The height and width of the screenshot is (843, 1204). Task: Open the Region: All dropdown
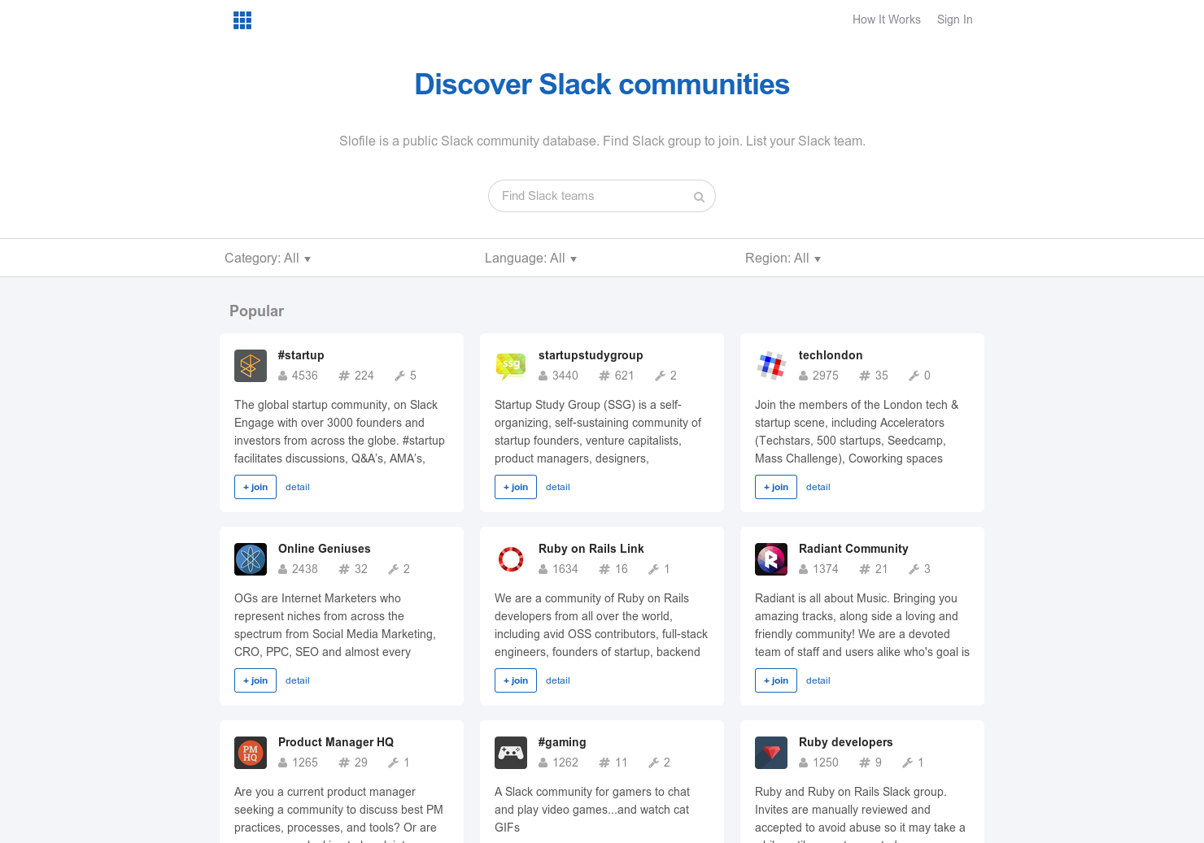click(x=783, y=259)
